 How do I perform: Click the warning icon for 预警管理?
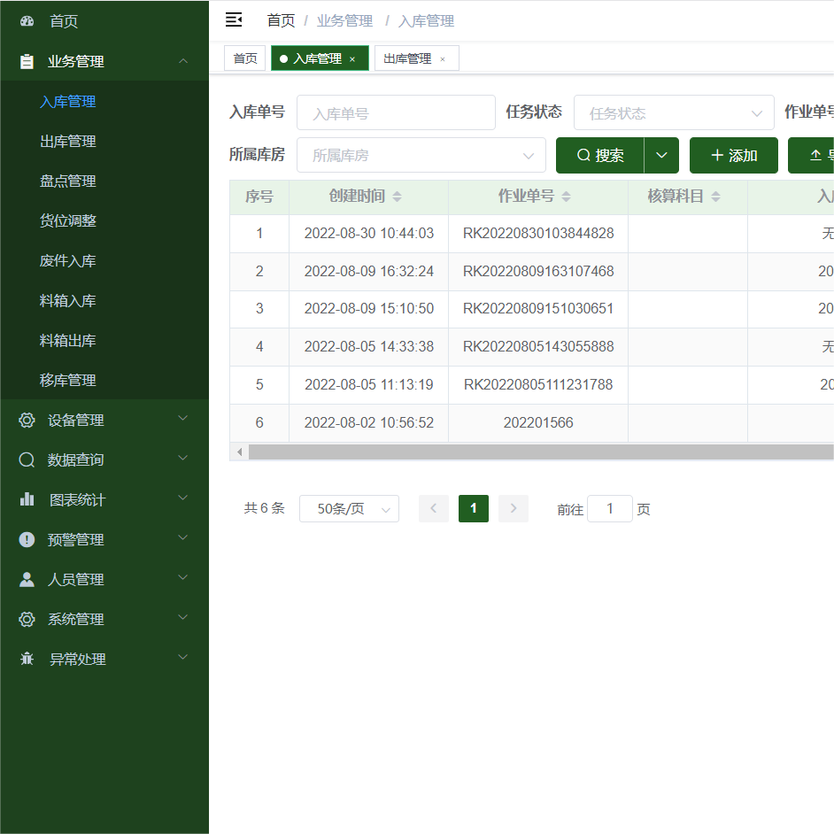point(27,539)
